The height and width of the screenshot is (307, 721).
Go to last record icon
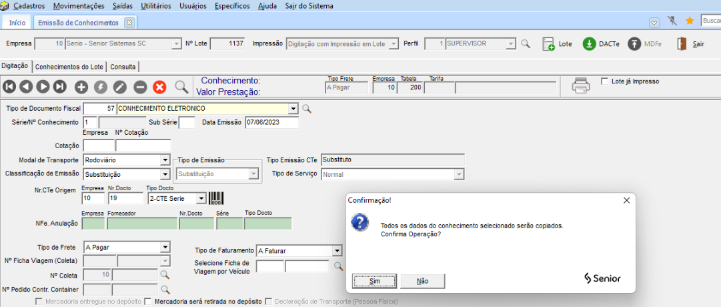point(60,86)
